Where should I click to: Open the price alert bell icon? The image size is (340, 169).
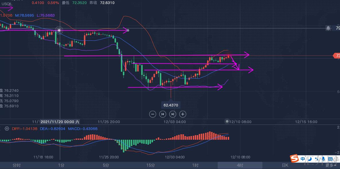[x=328, y=28]
